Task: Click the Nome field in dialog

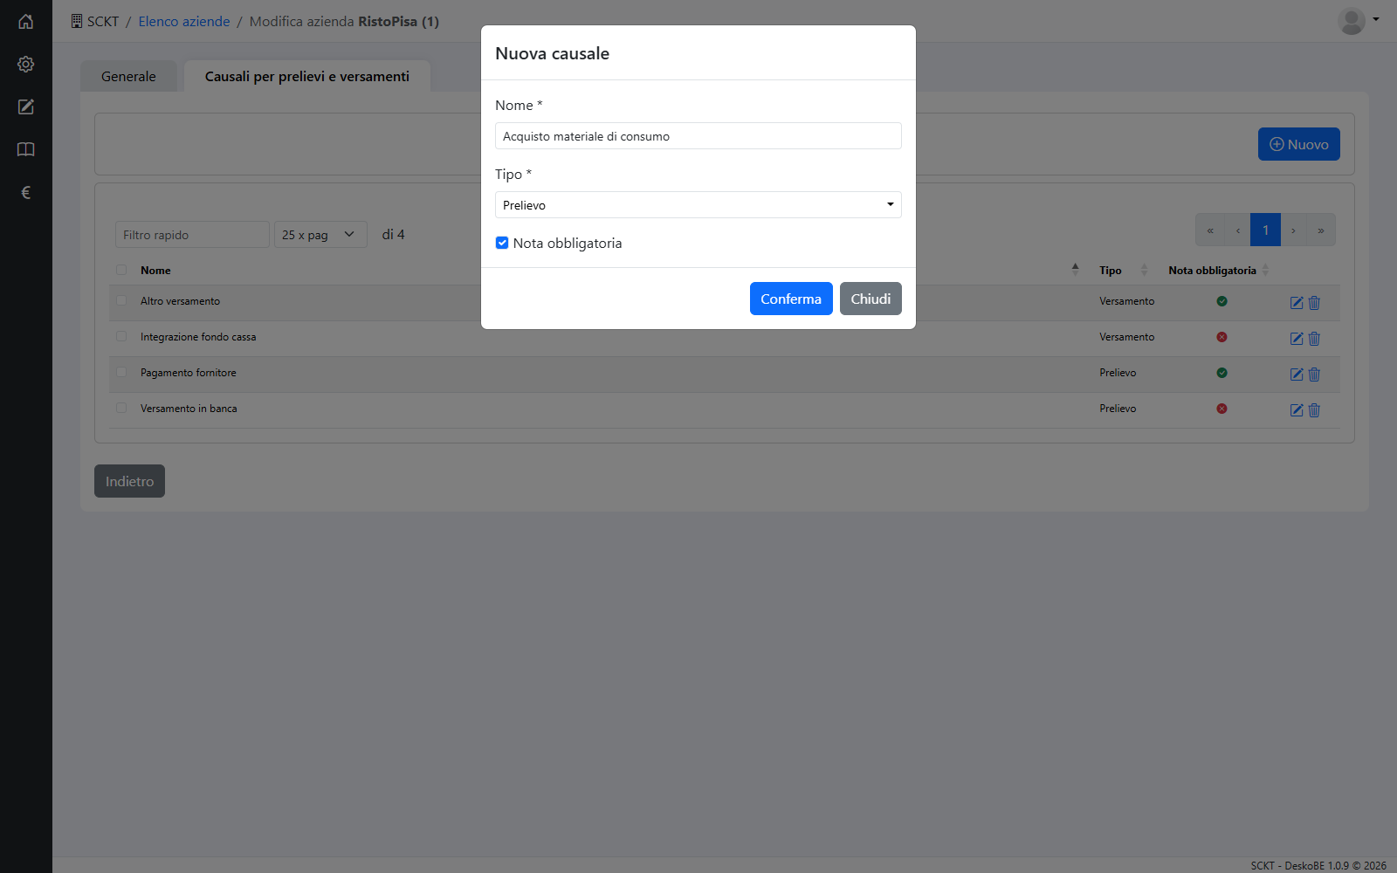Action: [698, 136]
